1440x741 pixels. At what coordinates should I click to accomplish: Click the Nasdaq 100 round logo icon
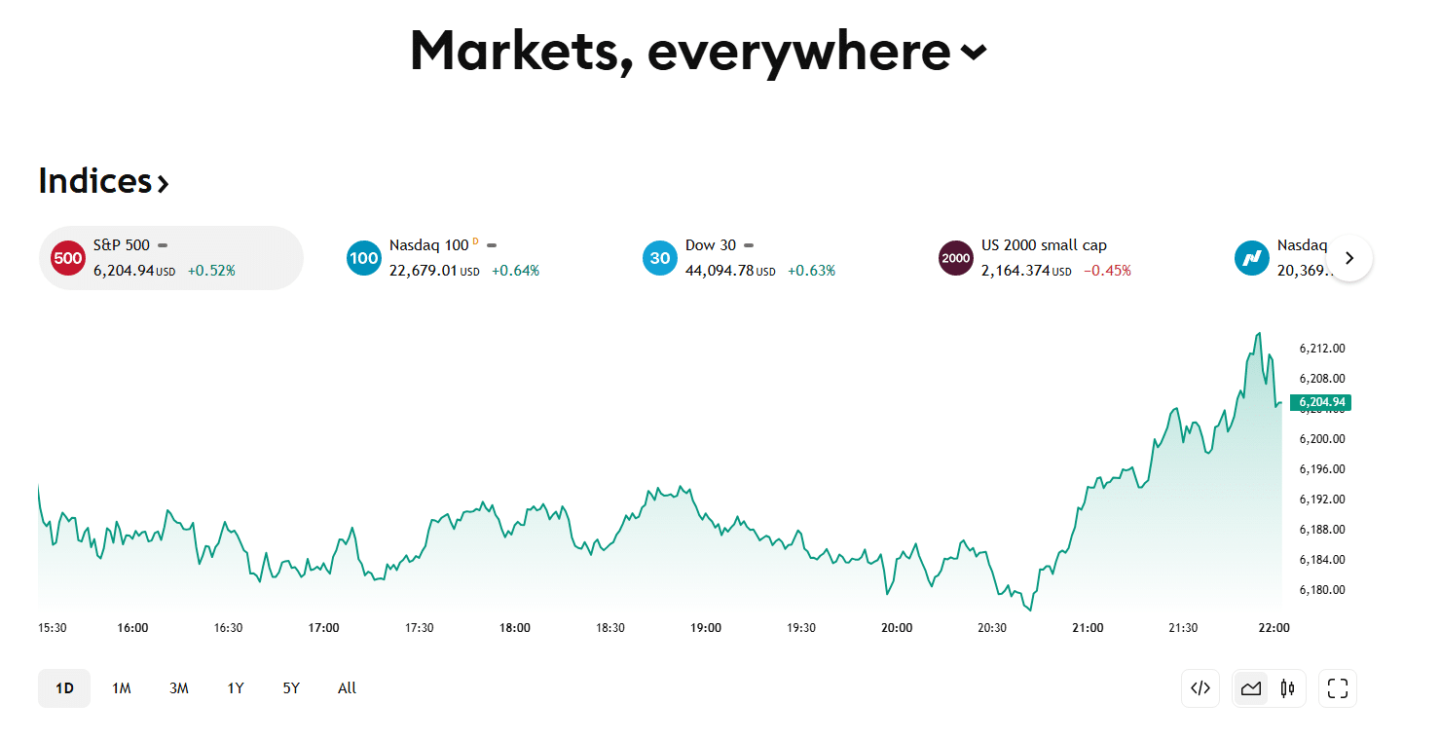(x=363, y=258)
